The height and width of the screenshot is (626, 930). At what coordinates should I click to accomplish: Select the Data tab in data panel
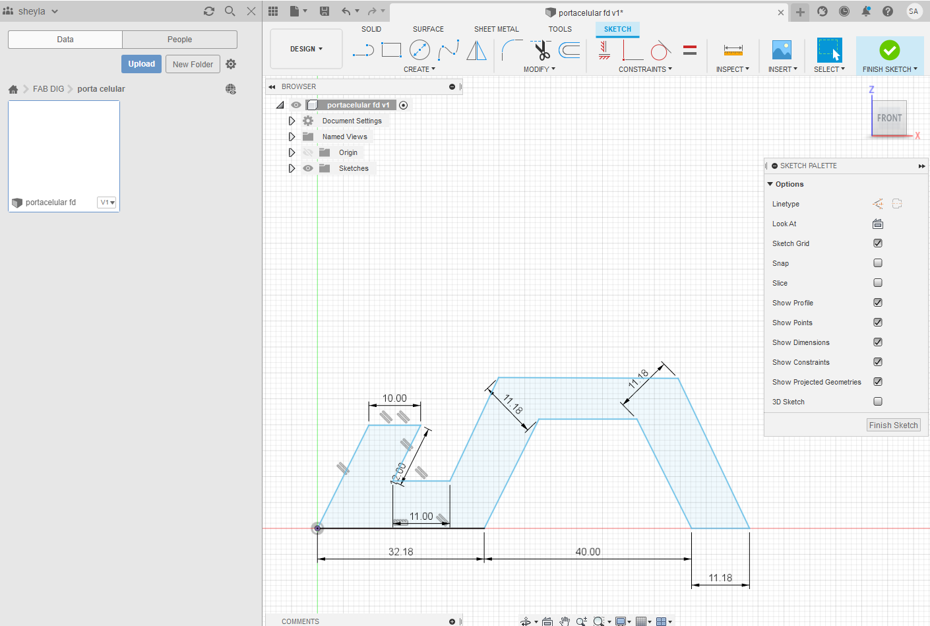click(65, 40)
